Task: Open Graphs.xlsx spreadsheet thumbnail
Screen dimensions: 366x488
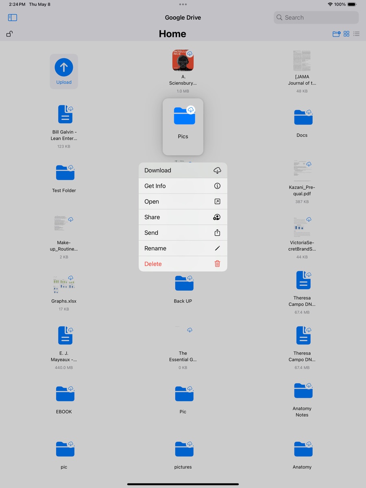Action: pos(64,284)
